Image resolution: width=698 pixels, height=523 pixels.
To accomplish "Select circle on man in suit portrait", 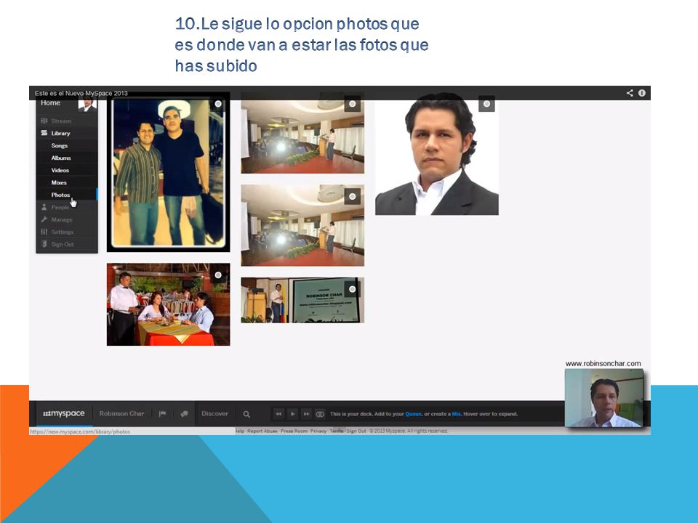I will 486,104.
